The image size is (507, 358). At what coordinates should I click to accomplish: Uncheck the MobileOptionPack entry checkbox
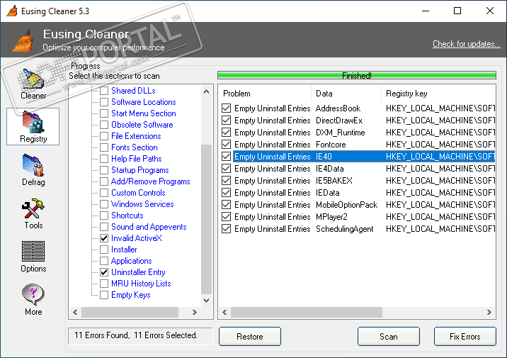[227, 205]
